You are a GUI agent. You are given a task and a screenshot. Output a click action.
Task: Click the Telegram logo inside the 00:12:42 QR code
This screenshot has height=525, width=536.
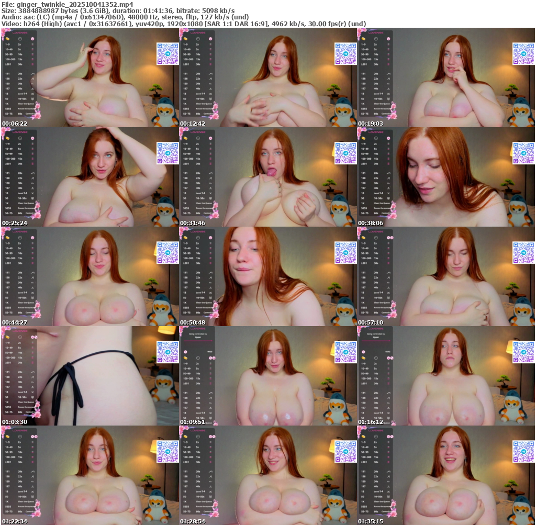point(345,53)
